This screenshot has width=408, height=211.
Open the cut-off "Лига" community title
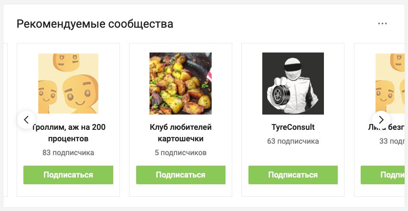[x=387, y=127]
